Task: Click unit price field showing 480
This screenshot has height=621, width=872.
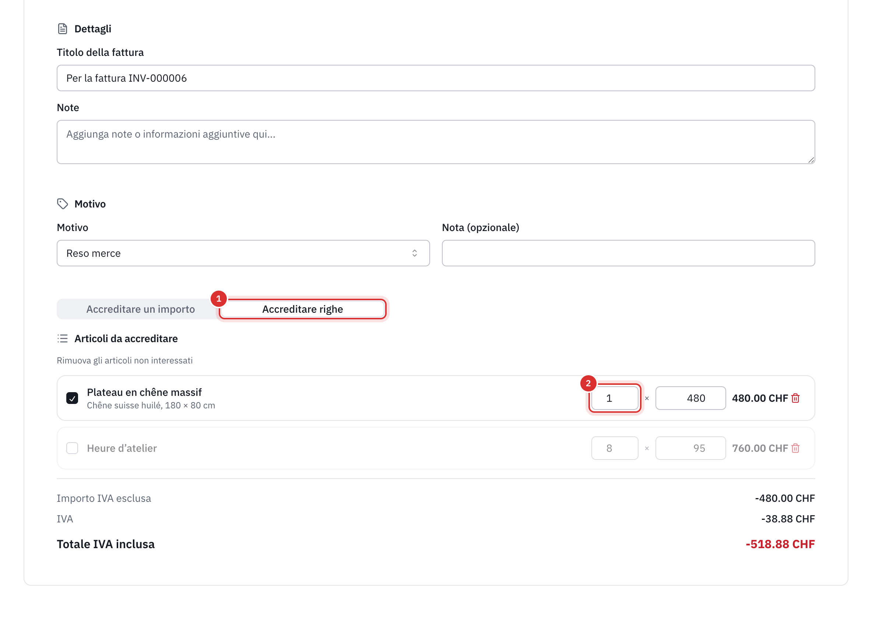Action: pyautogui.click(x=690, y=398)
